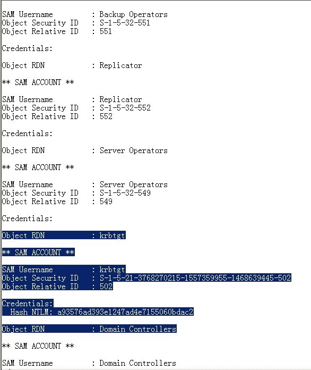Click the relative ID 552 value
Image resolution: width=311 pixels, height=370 pixels.
tap(106, 116)
